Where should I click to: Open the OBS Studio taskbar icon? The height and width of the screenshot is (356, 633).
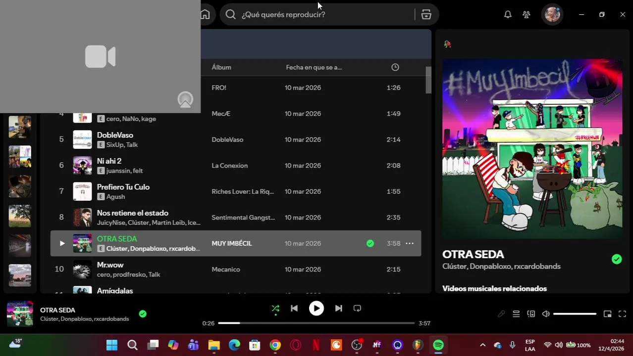[357, 345]
